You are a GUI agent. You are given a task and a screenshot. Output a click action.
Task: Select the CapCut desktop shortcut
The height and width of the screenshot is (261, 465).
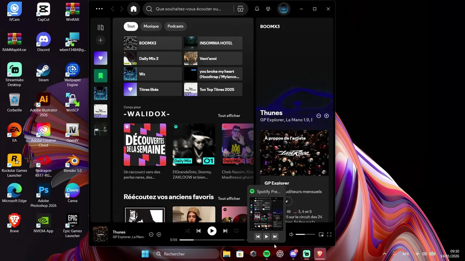click(43, 12)
